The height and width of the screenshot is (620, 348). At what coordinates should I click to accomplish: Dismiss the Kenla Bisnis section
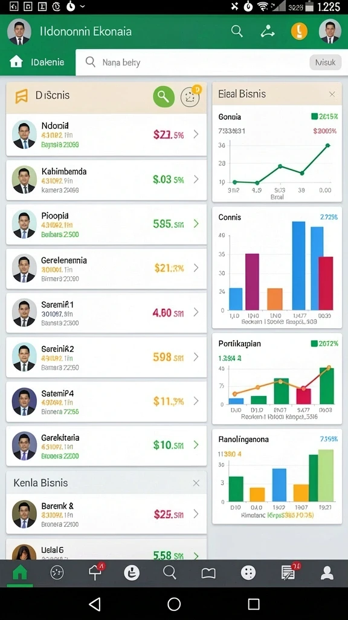[x=196, y=483]
